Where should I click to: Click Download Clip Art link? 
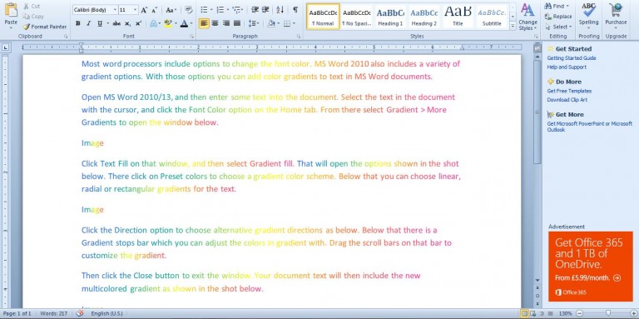567,100
